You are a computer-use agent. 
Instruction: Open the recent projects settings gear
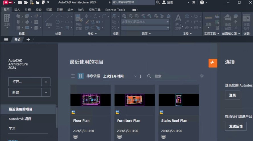coord(202,76)
